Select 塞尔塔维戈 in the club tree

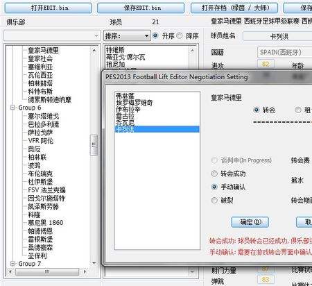tap(44, 116)
